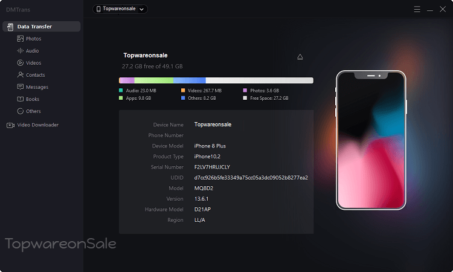The width and height of the screenshot is (453, 272).
Task: Click the Device Name value Topwareonsale
Action: pos(213,125)
